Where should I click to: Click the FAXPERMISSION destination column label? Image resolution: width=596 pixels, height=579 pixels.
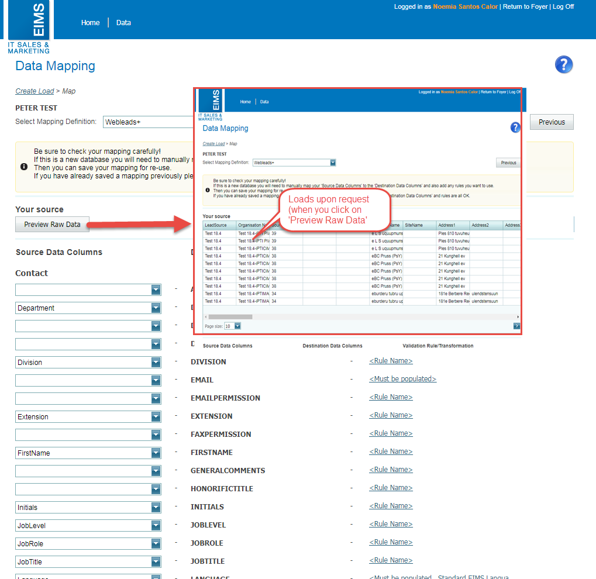tap(221, 435)
